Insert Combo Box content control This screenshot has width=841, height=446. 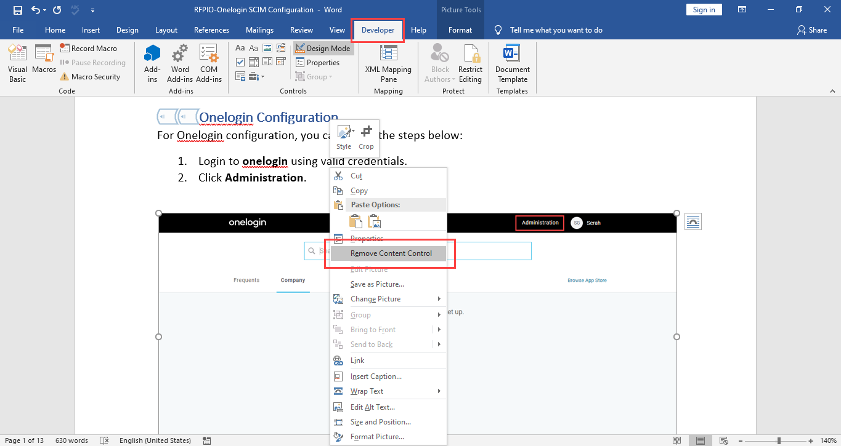click(254, 62)
